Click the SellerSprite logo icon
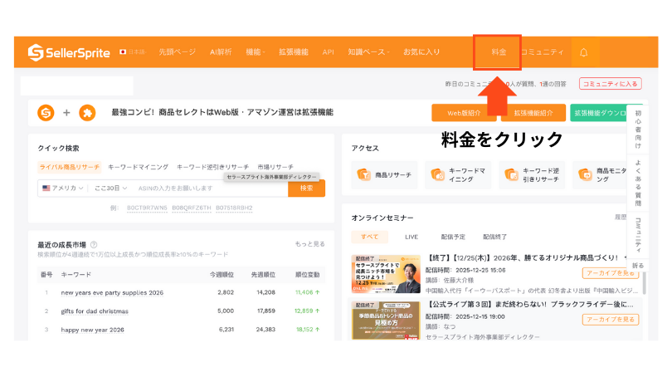672x377 pixels. click(x=35, y=52)
